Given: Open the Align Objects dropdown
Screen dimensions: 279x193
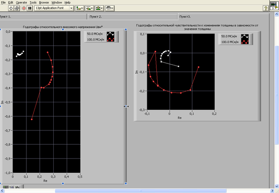Looking at the screenshot, I should click(80, 8).
